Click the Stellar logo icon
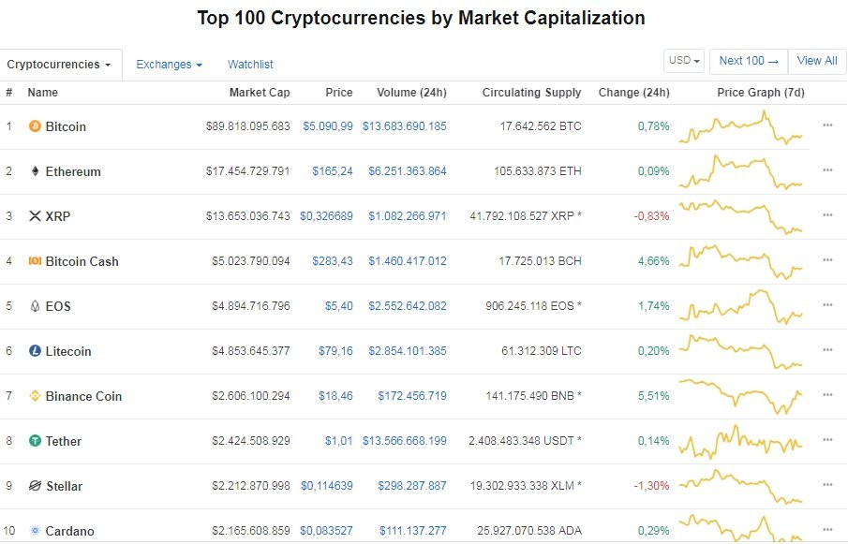The width and height of the screenshot is (848, 544). [x=36, y=486]
